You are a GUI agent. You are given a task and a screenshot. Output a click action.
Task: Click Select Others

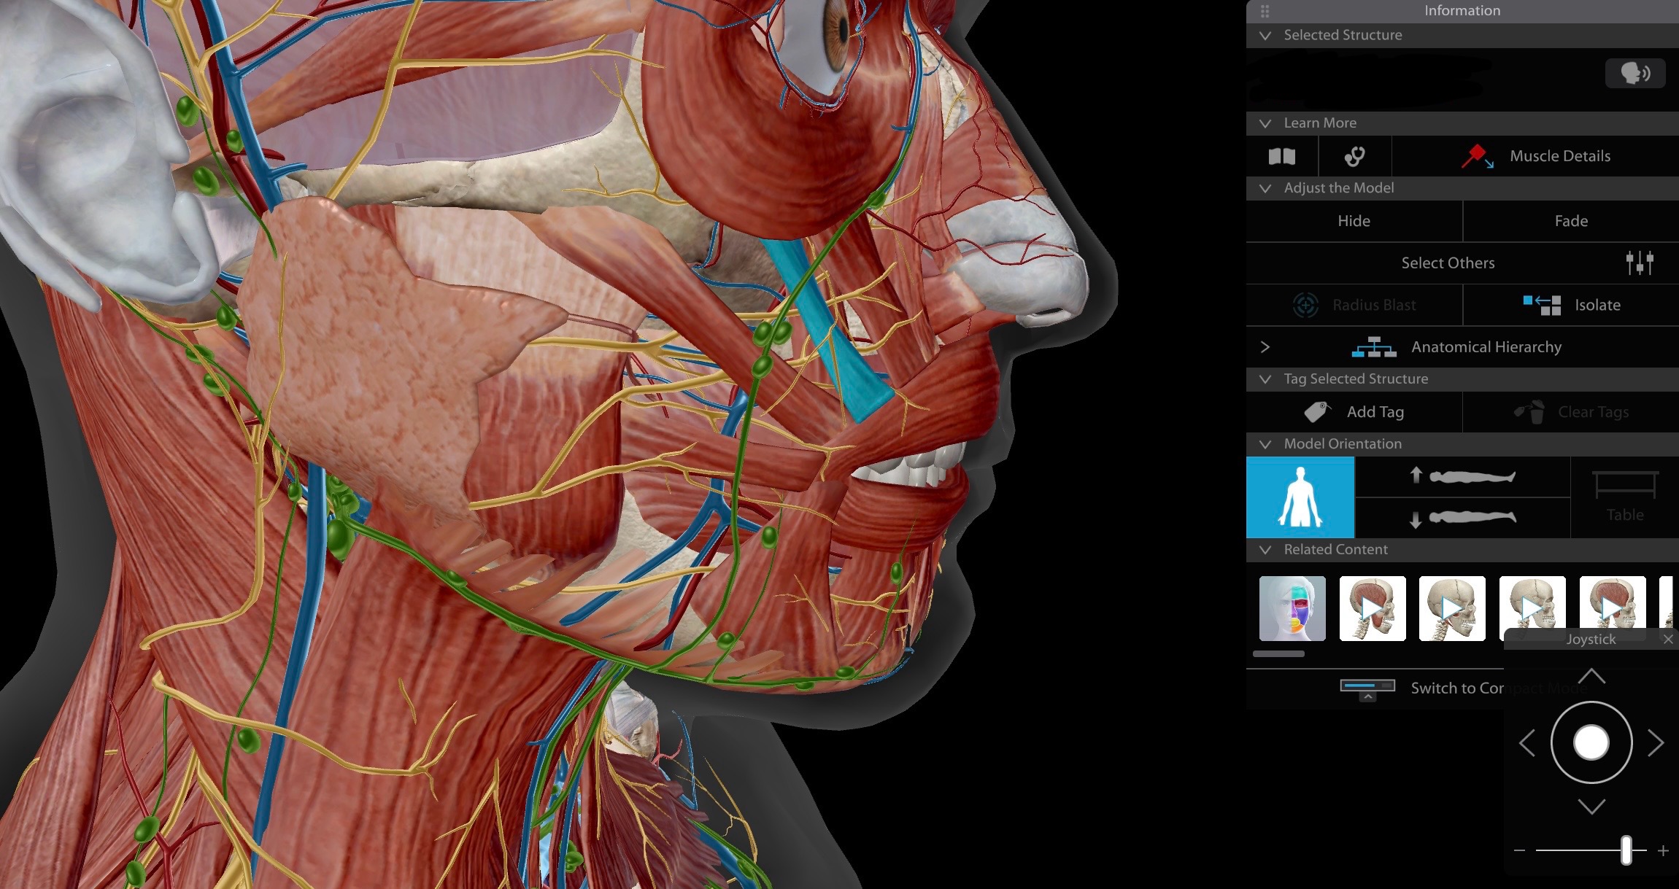1448,263
